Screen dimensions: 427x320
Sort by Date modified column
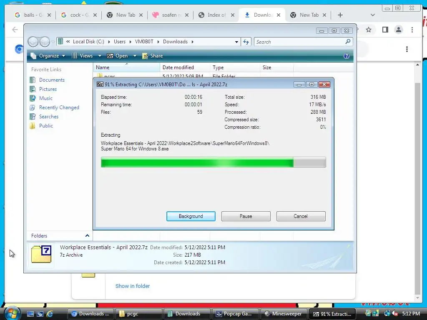[x=185, y=67]
